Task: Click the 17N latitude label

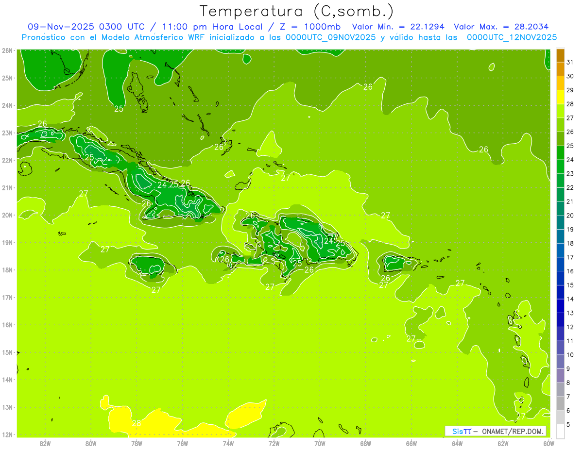Action: click(7, 297)
